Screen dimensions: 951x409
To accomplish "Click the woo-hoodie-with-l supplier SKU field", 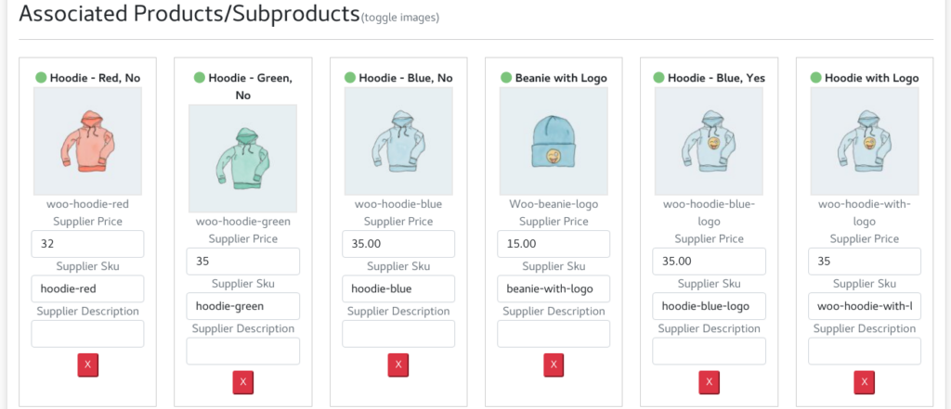I will [x=865, y=306].
